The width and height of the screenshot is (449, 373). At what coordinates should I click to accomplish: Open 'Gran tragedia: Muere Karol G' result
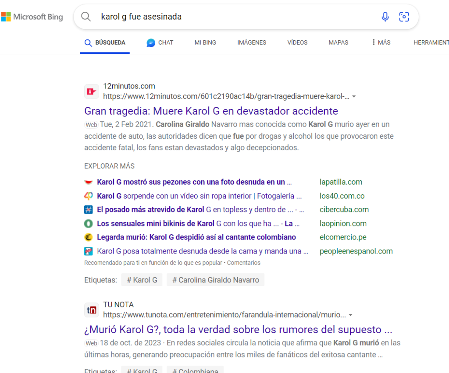tap(211, 111)
